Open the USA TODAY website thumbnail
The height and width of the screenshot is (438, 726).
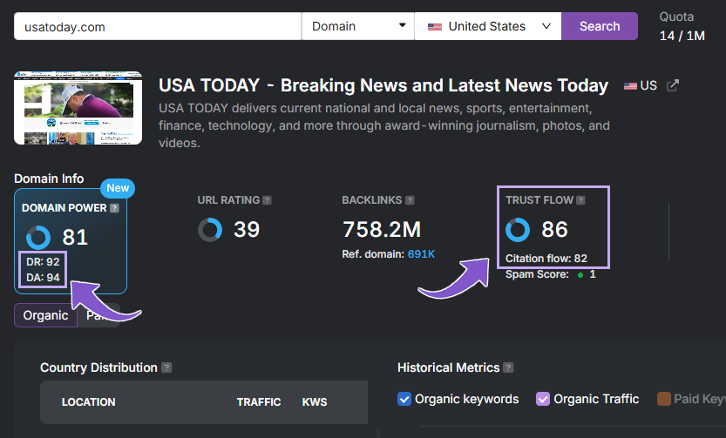tap(78, 108)
